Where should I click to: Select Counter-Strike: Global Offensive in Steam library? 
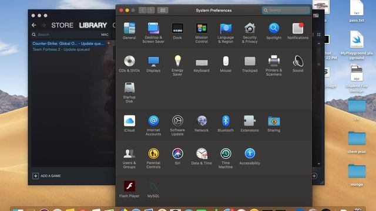click(68, 43)
